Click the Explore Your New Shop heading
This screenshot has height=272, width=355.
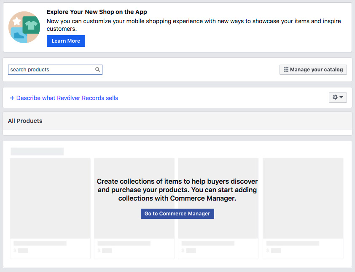point(97,12)
